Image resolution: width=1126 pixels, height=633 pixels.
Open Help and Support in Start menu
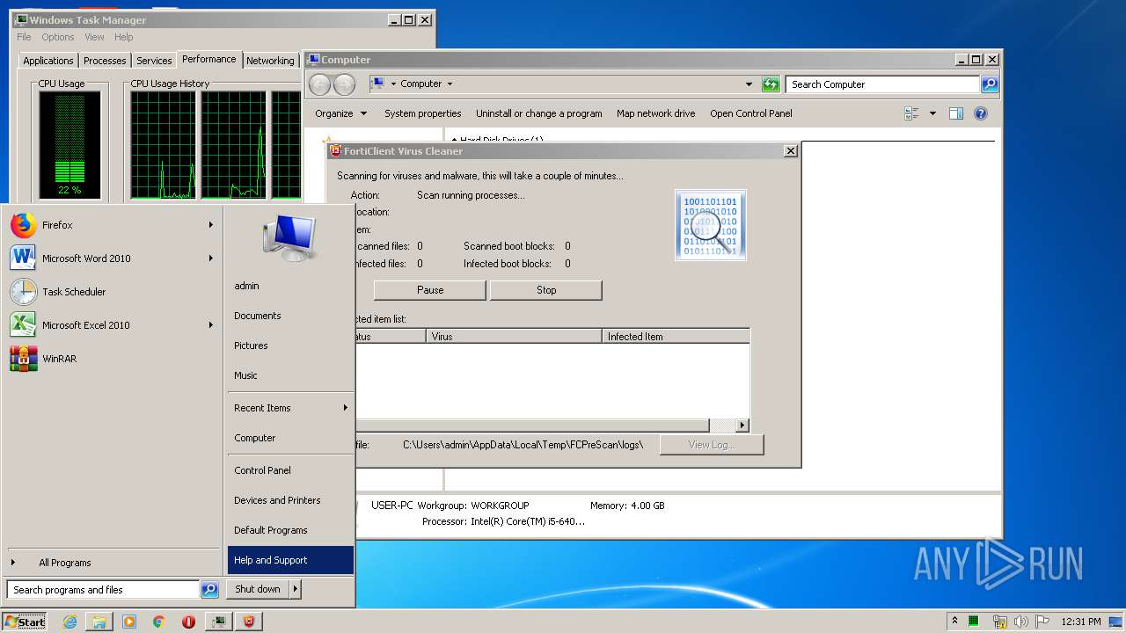290,560
